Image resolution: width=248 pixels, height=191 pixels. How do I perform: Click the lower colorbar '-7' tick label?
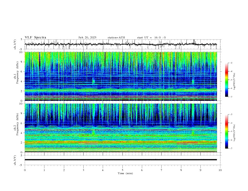pyautogui.click(x=231, y=149)
